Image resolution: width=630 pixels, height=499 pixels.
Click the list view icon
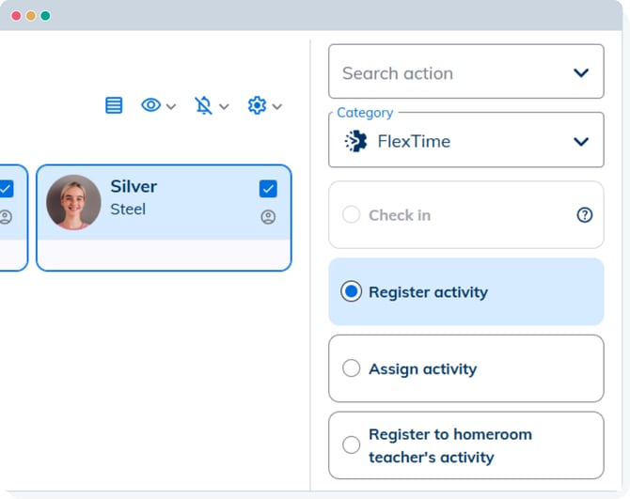pos(114,105)
